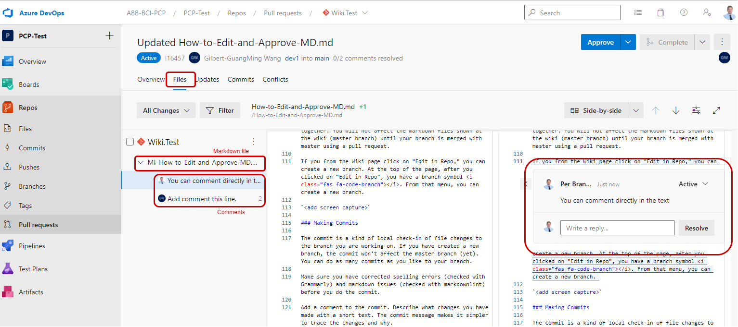Open the Side-by-side view options arrow

pos(636,110)
